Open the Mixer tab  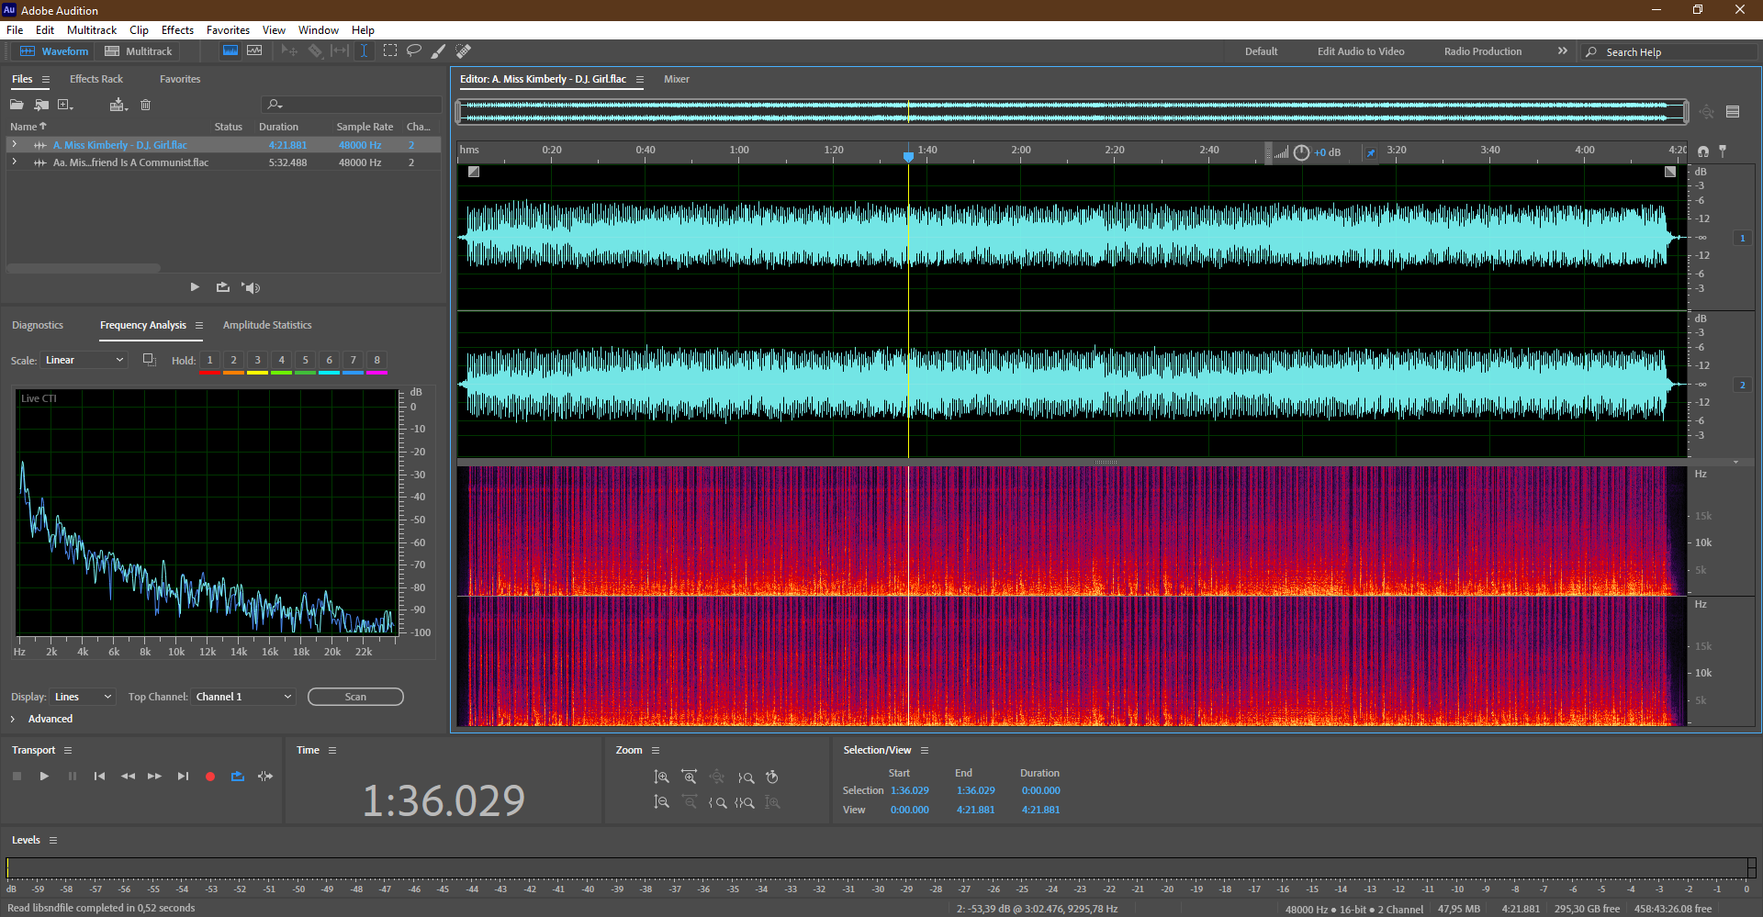677,79
